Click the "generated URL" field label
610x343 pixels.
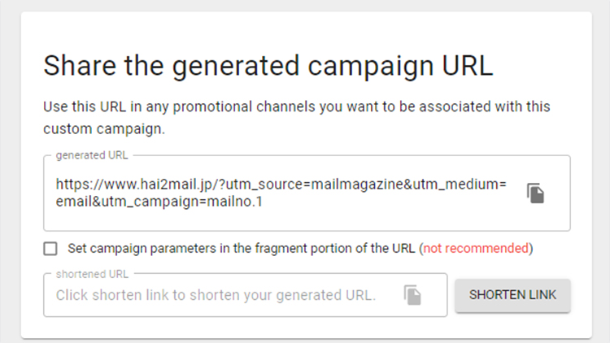92,155
